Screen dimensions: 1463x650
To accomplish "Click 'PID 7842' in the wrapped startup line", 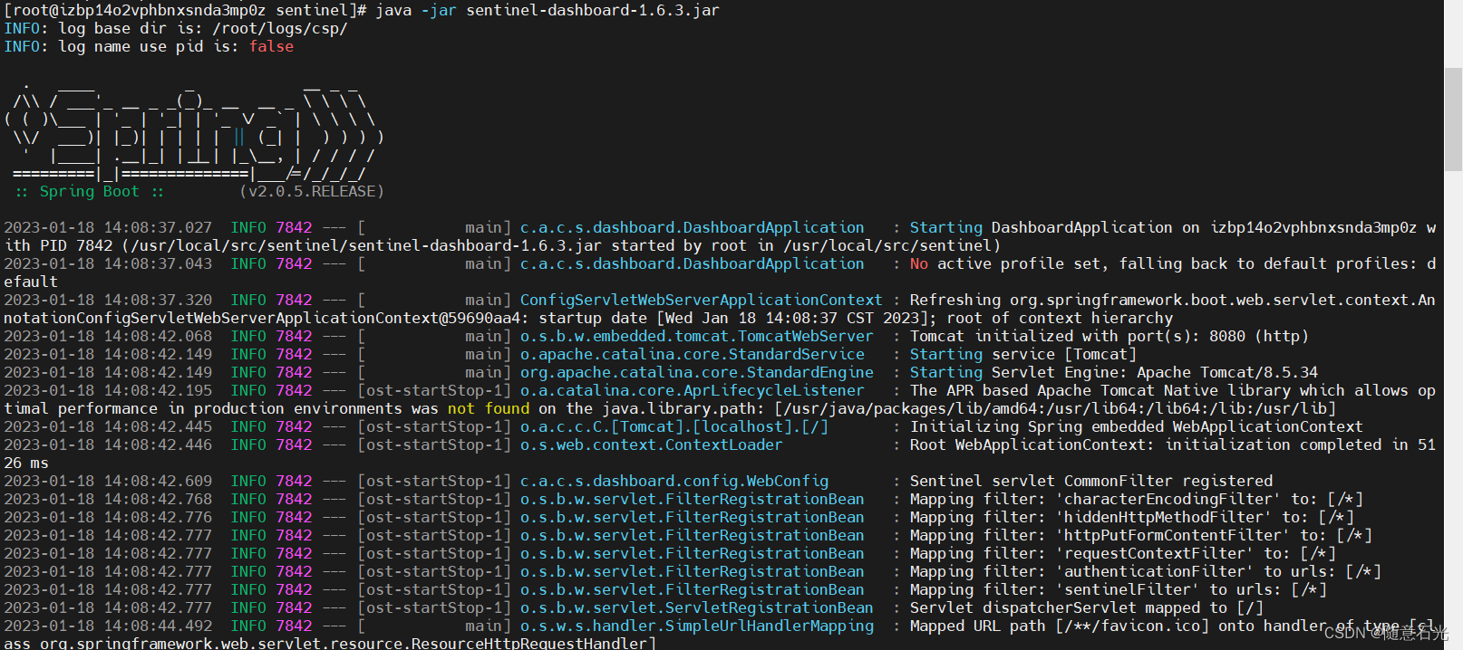I will [76, 245].
